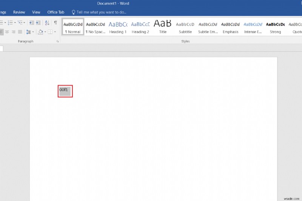Sort the selected text alphabetically

pyautogui.click(x=47, y=23)
